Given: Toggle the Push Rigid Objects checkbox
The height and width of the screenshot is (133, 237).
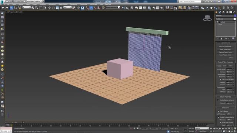Looking at the screenshot, I should pyautogui.click(x=221, y=123).
